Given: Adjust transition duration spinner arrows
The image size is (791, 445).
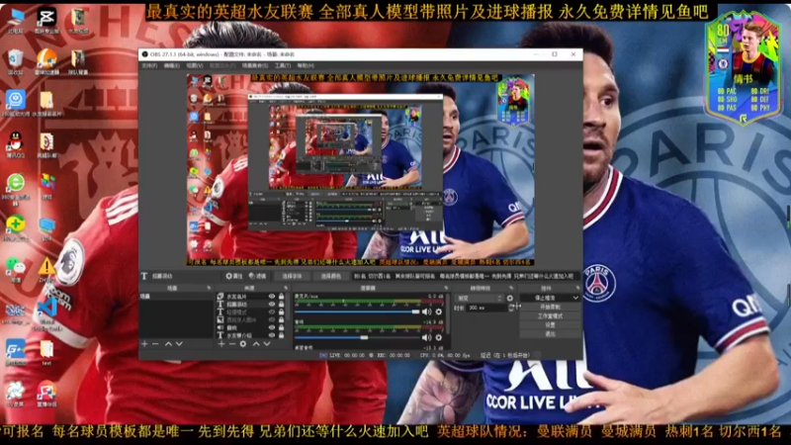Looking at the screenshot, I should [511, 308].
